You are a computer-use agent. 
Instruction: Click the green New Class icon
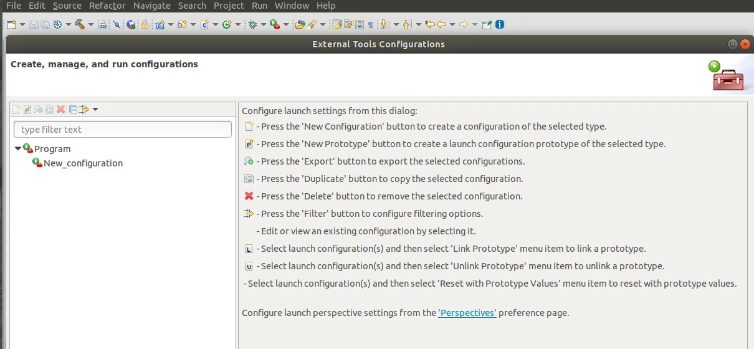coord(227,25)
